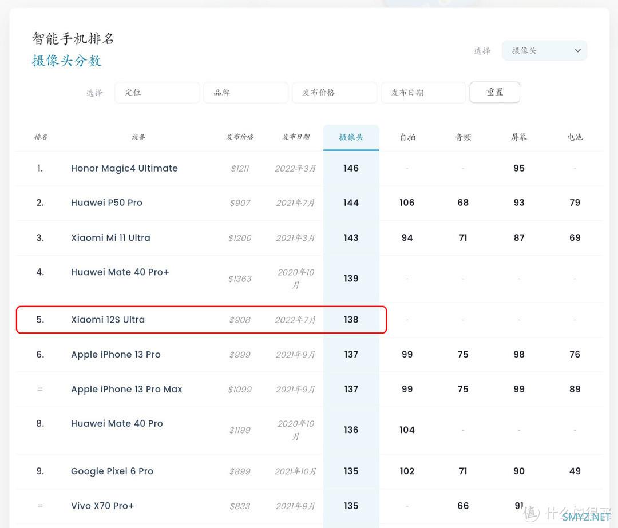Click battery score 79 for Huawei P50 Pro
This screenshot has width=618, height=528.
(x=575, y=203)
